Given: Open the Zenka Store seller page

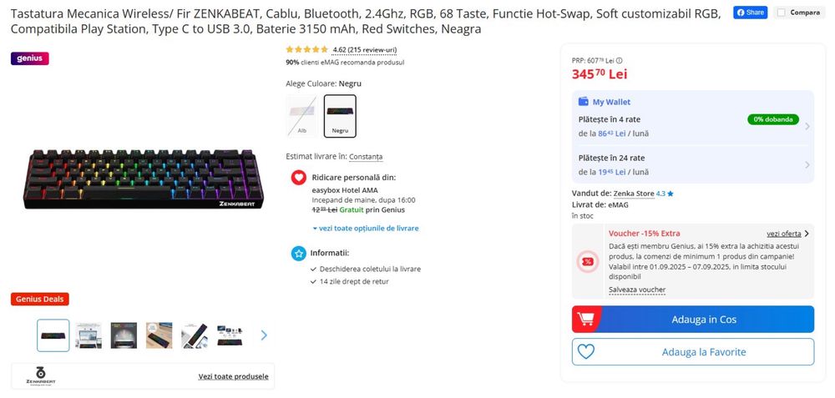Looking at the screenshot, I should pos(634,194).
